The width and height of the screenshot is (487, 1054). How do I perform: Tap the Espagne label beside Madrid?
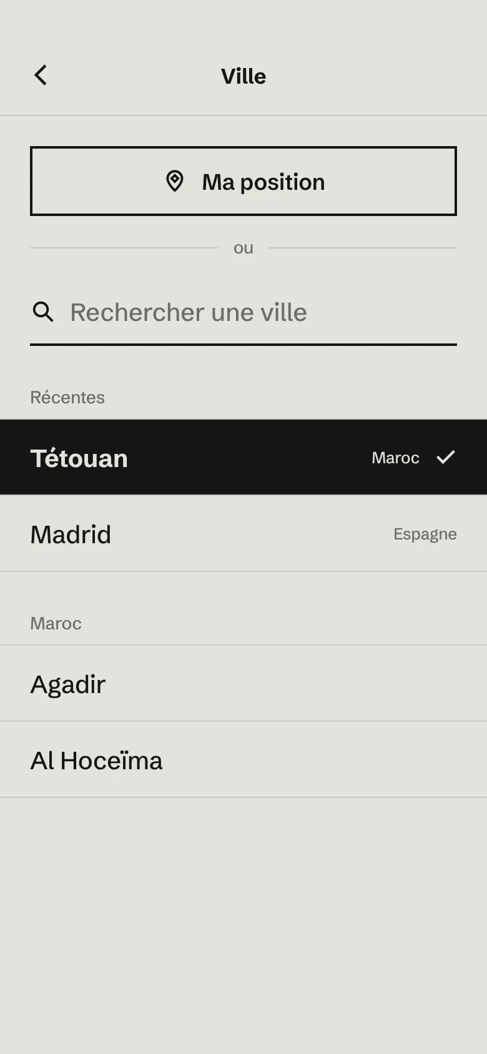click(x=425, y=534)
